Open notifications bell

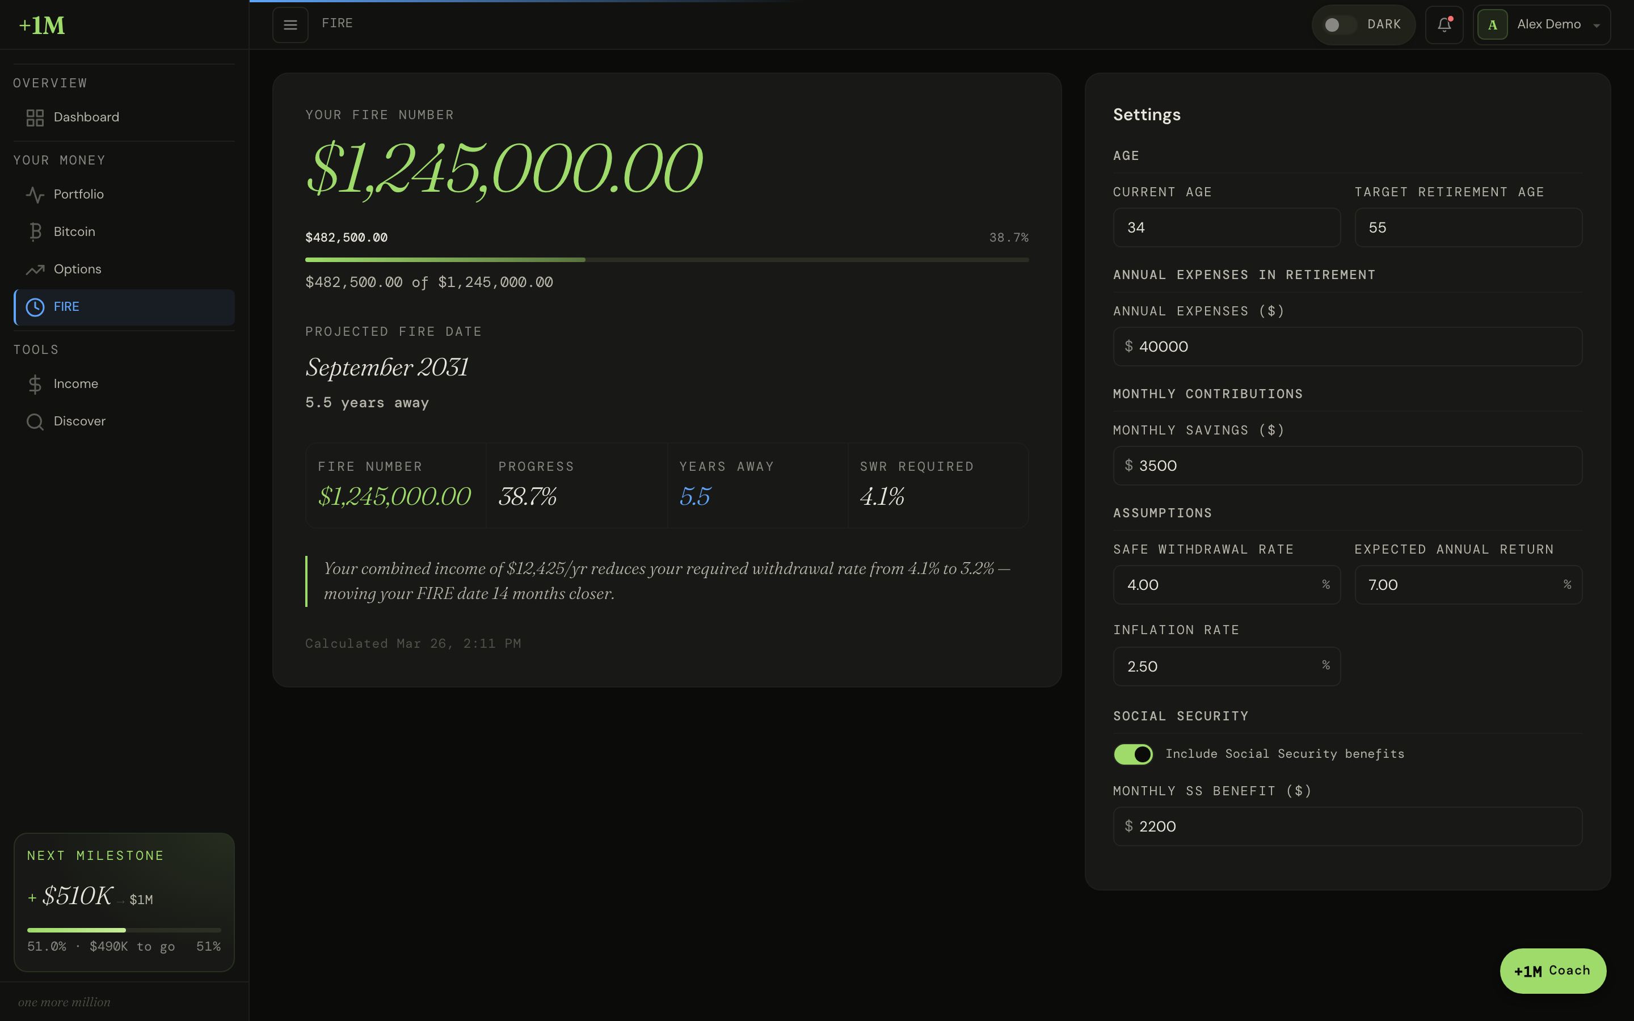[x=1445, y=25]
